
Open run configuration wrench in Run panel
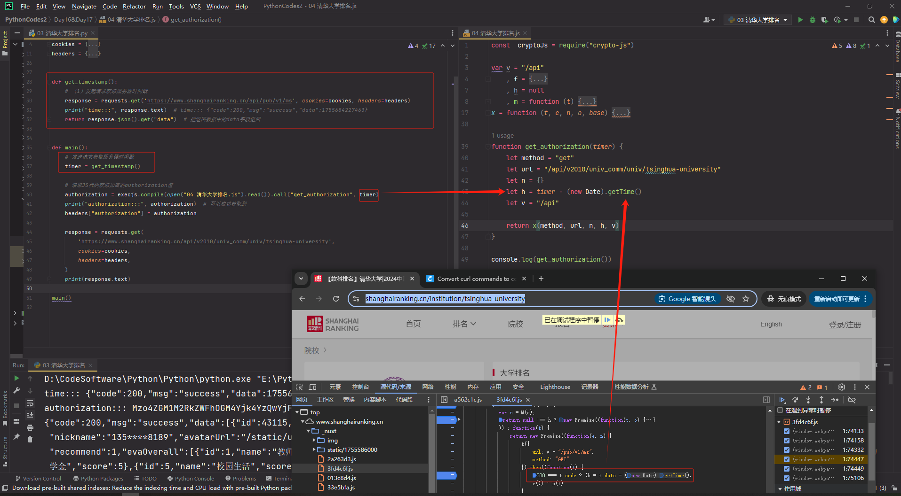(x=17, y=390)
